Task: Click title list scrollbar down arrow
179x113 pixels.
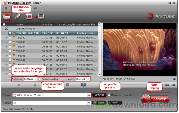Action: [100, 75]
